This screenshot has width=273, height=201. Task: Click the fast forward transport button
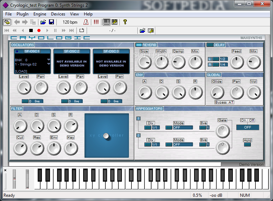(63, 31)
